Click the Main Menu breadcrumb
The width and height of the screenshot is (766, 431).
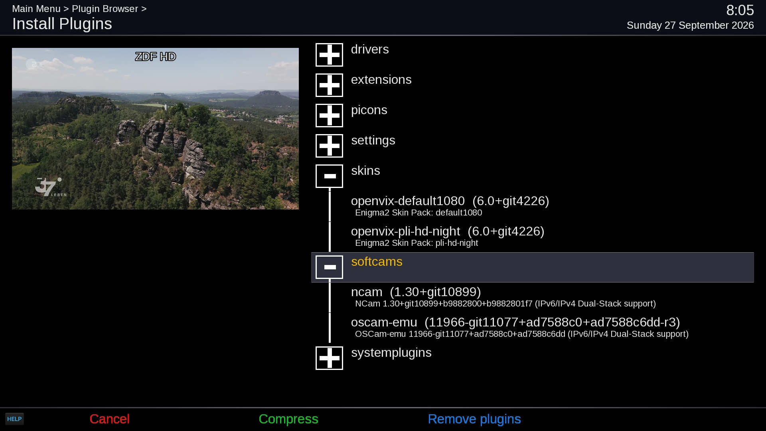click(x=36, y=9)
